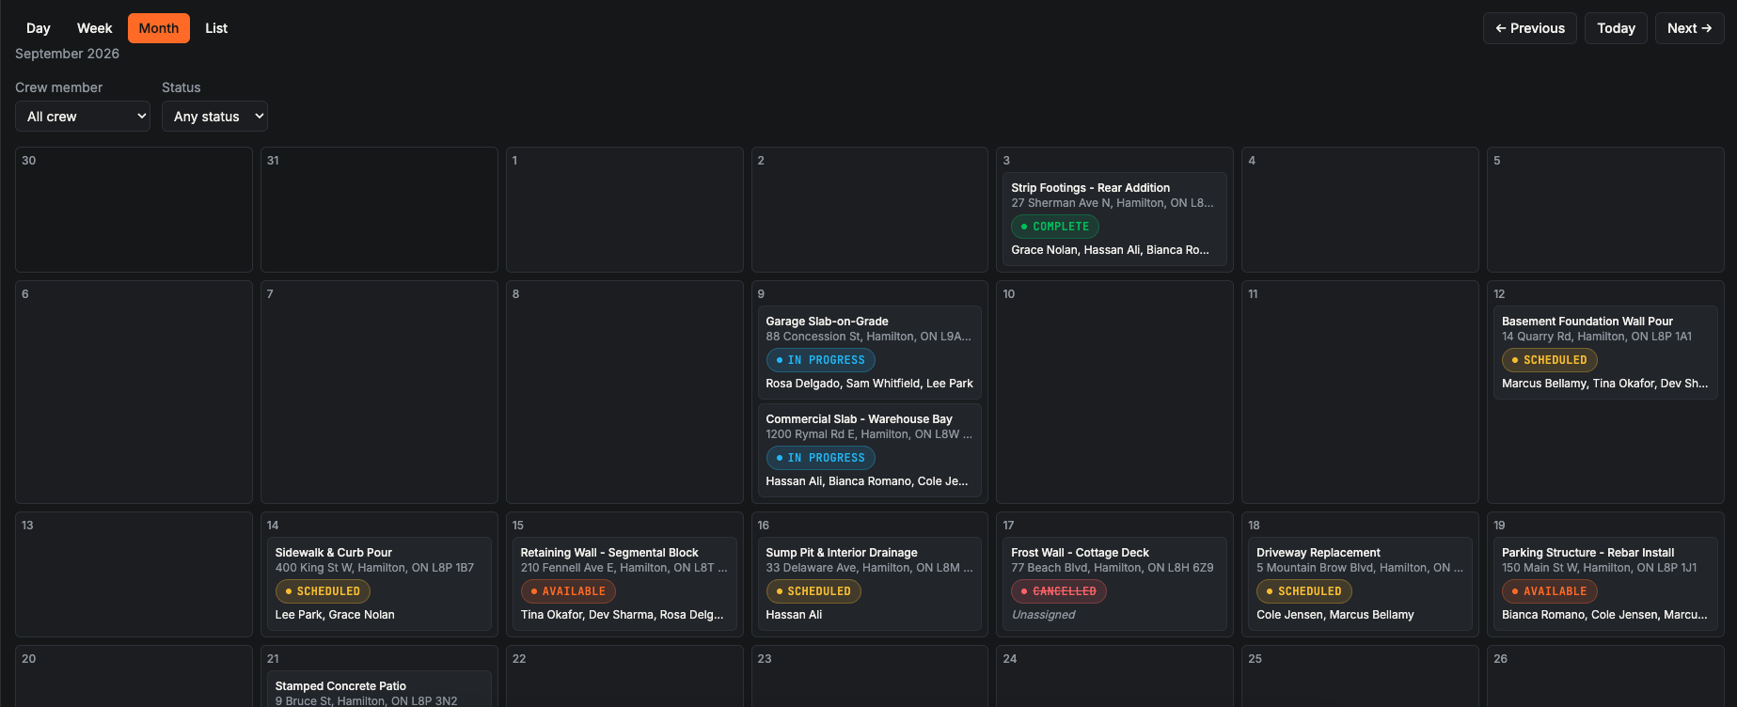
Task: Click crew name Hassan Ali on Sump Pit job
Action: [x=794, y=615]
